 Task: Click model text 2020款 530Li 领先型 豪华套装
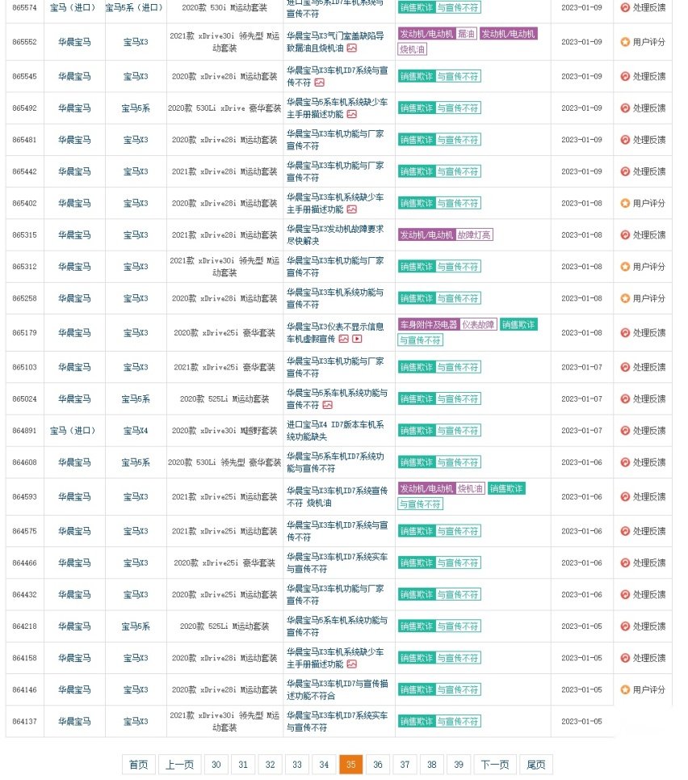pos(224,462)
